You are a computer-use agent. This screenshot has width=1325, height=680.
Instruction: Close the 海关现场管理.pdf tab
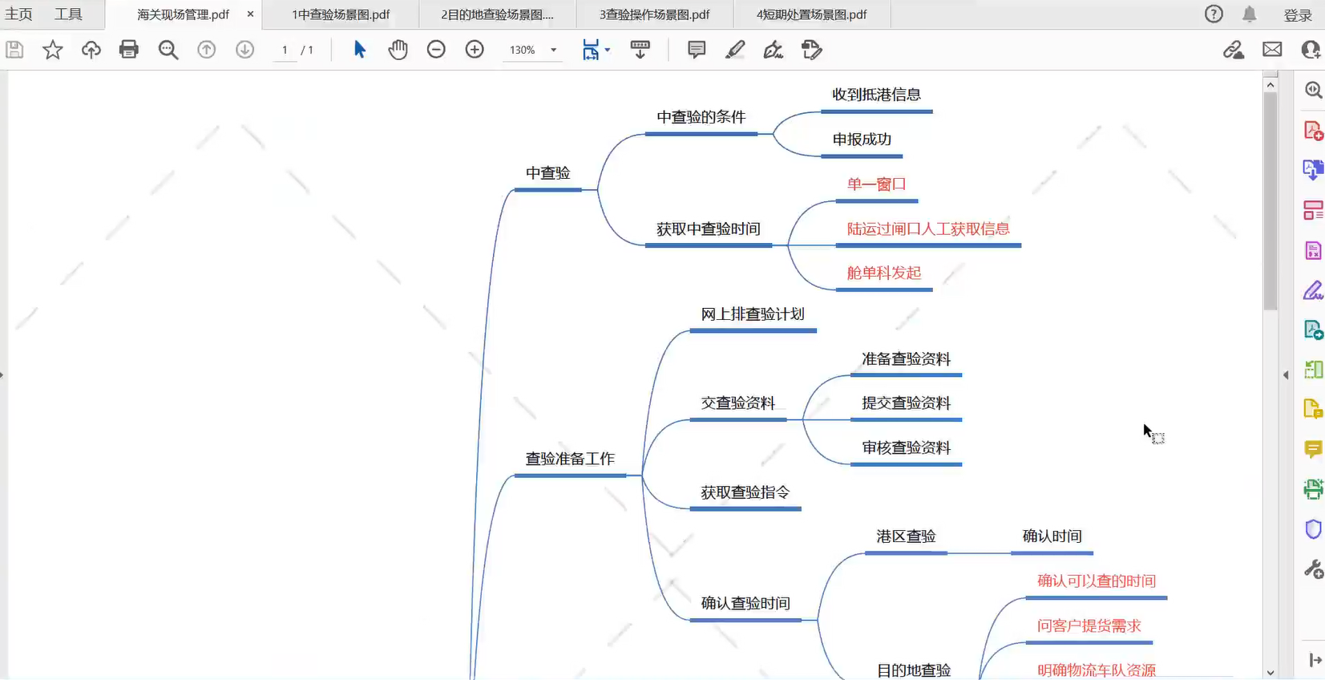coord(250,14)
